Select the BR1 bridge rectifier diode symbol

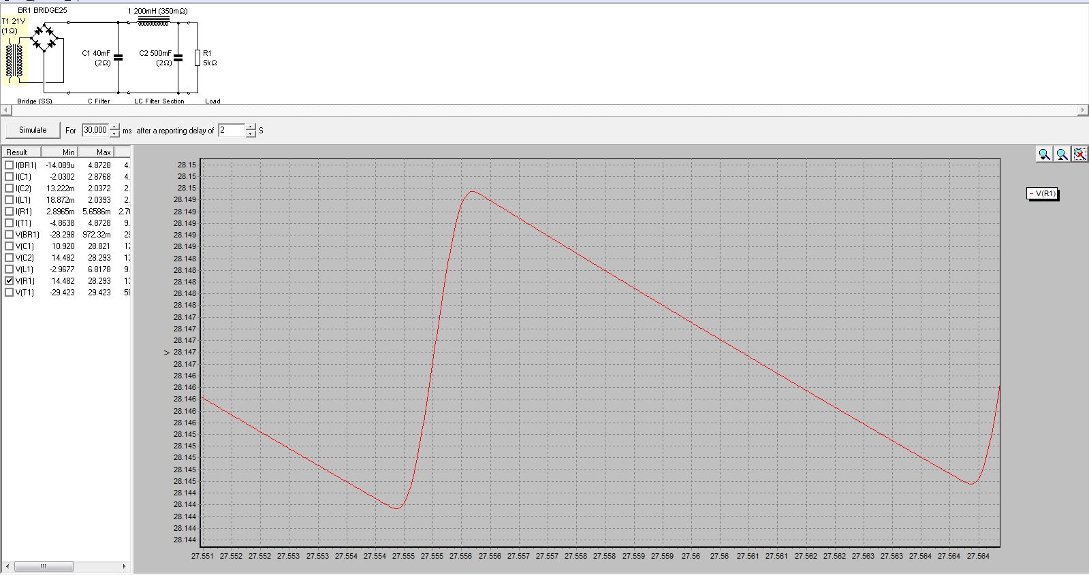tap(46, 37)
